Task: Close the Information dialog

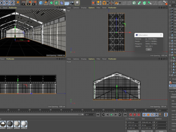Action: click(161, 35)
